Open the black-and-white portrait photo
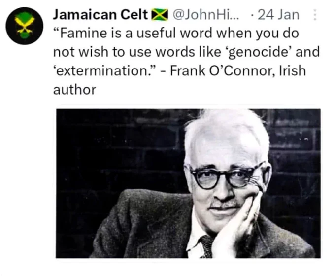The width and height of the screenshot is (335, 276). [x=188, y=183]
